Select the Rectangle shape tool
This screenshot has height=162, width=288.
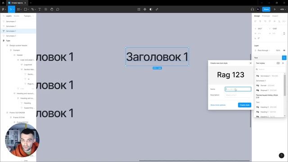pos(26,9)
